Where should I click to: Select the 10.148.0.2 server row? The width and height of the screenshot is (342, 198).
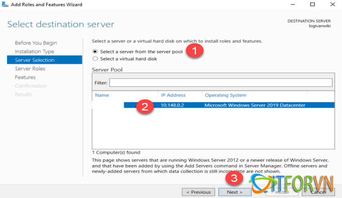(229, 105)
